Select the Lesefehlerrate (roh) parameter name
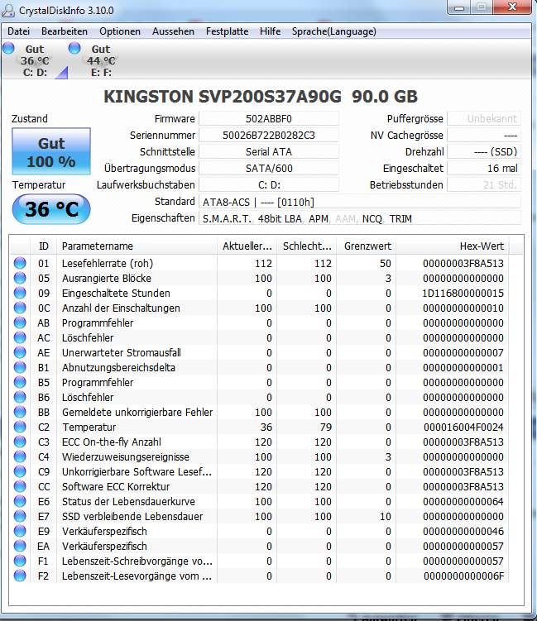This screenshot has width=537, height=621. click(108, 264)
